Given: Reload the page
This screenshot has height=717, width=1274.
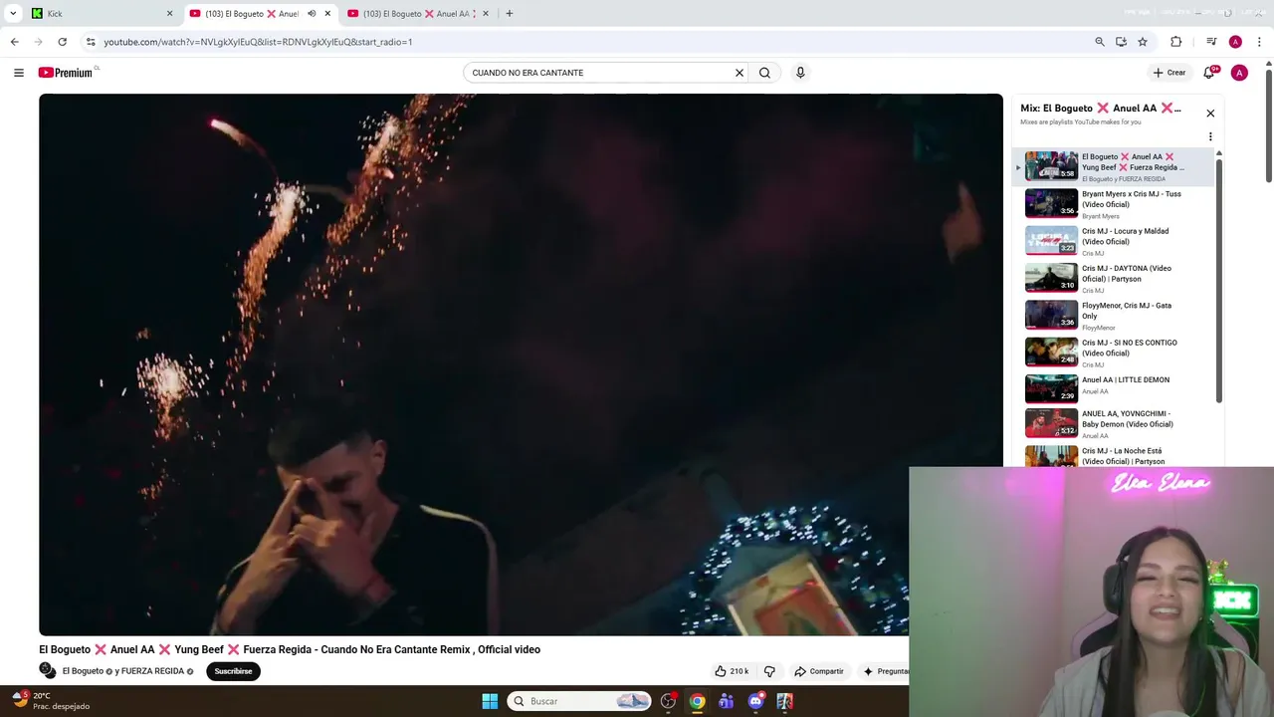Looking at the screenshot, I should pyautogui.click(x=62, y=42).
